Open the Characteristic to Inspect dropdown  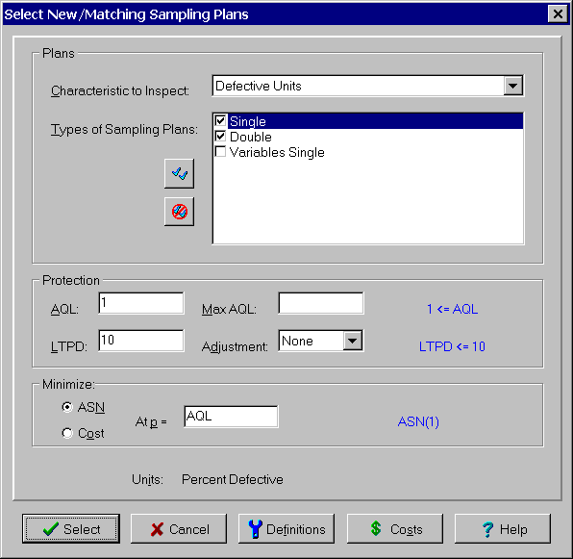(x=513, y=86)
